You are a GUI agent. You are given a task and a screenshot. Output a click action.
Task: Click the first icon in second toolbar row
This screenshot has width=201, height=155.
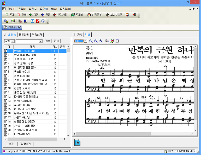pos(6,21)
